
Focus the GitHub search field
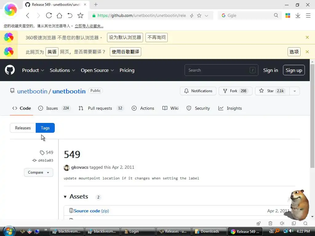coord(221,70)
